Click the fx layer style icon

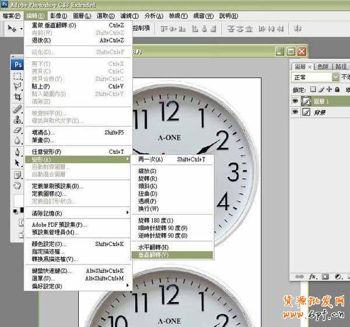click(x=312, y=276)
